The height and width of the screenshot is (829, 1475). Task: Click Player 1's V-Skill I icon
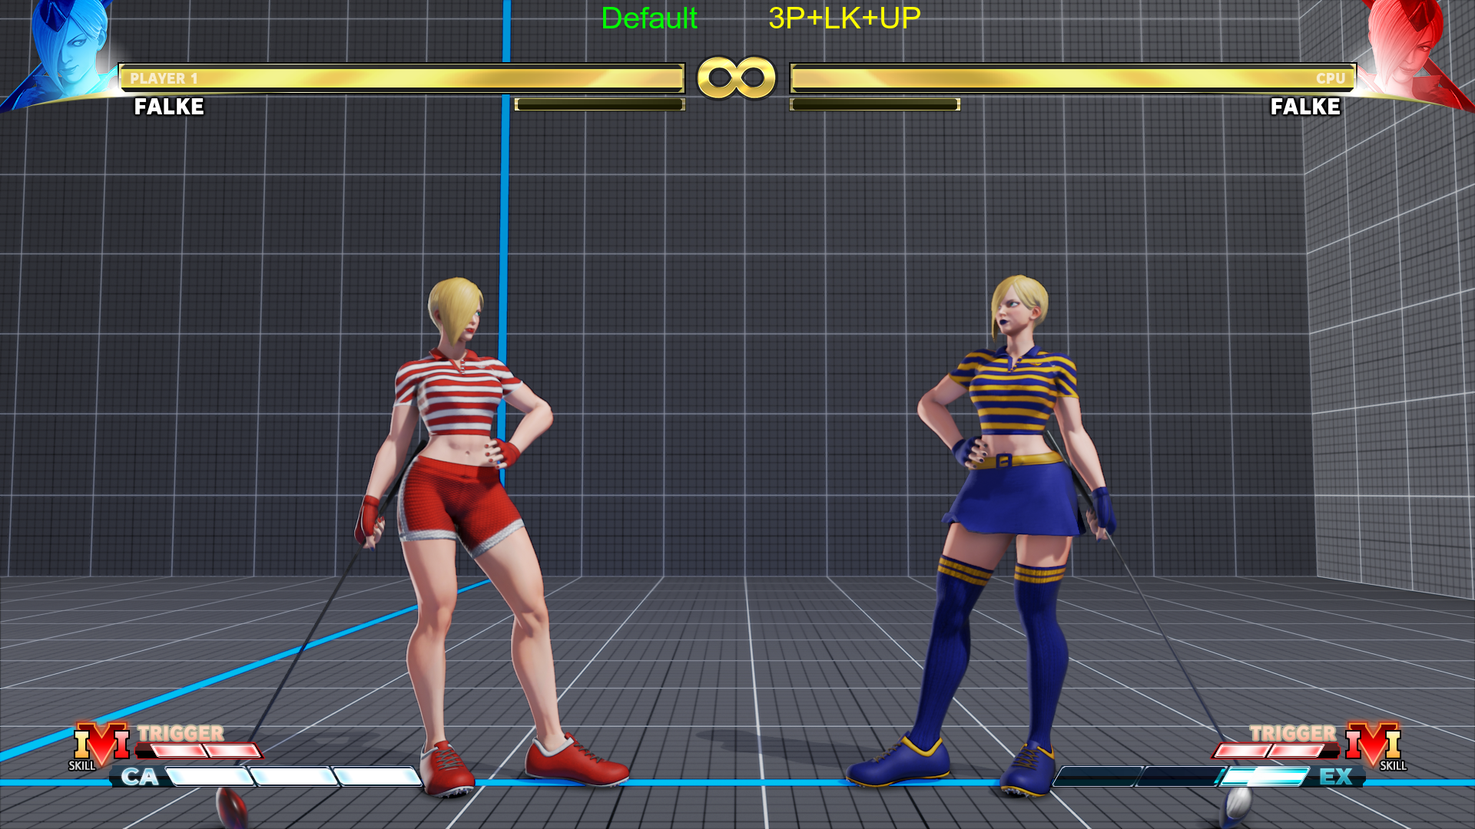click(x=100, y=745)
